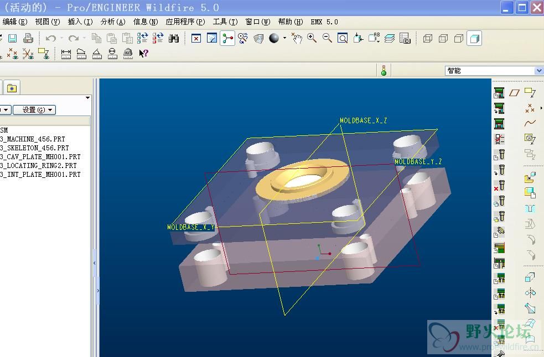The width and height of the screenshot is (544, 357).
Task: Switch to No Hidden display style
Action: tap(459, 38)
